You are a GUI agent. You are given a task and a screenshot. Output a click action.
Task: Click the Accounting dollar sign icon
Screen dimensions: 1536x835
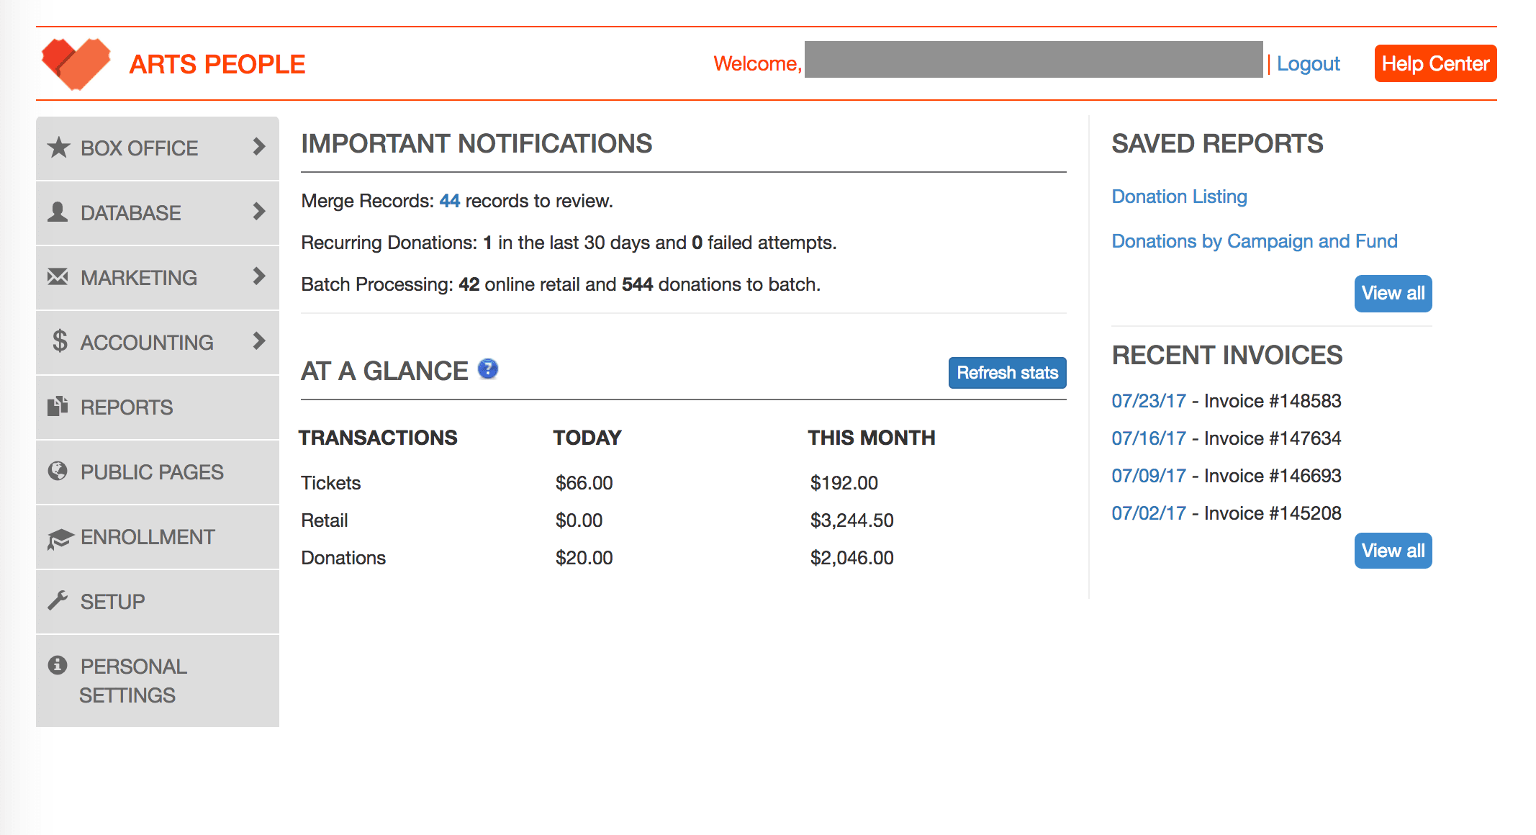pos(60,341)
